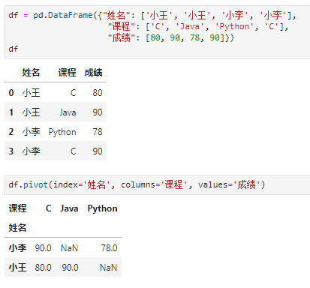Click row index 2 in first table
Image resolution: width=310 pixels, height=288 pixels.
click(11, 132)
